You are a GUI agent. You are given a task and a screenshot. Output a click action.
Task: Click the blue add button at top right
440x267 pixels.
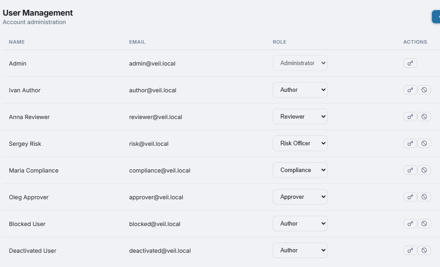pos(436,17)
